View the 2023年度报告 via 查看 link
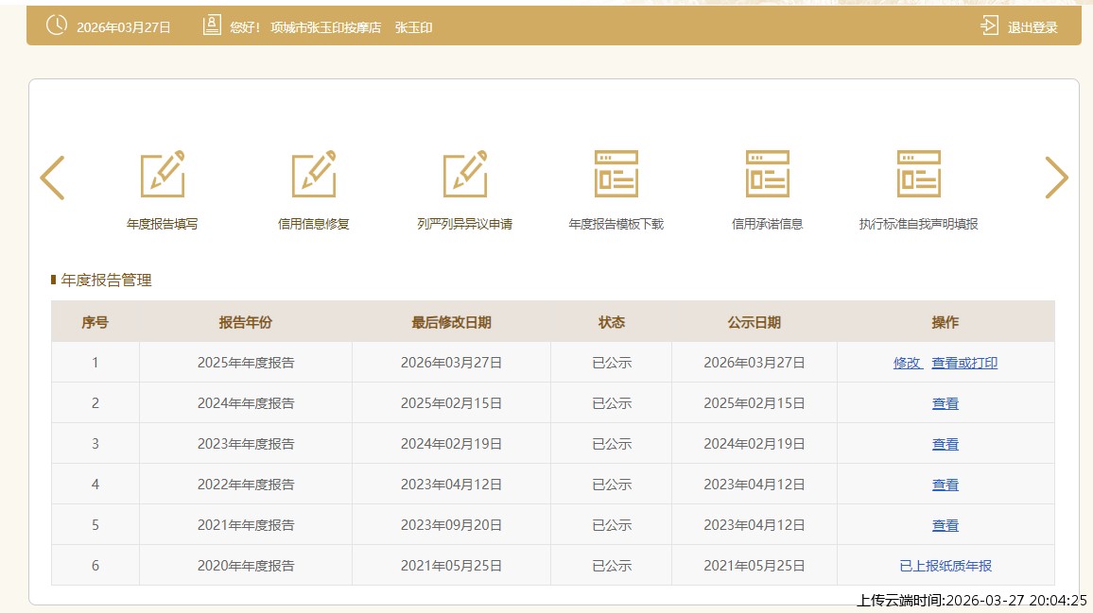1093x613 pixels. point(946,444)
